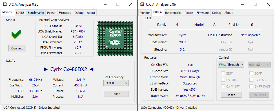Click the 3.2 stepping value
Screen dimensions: 275x111
tap(182, 49)
